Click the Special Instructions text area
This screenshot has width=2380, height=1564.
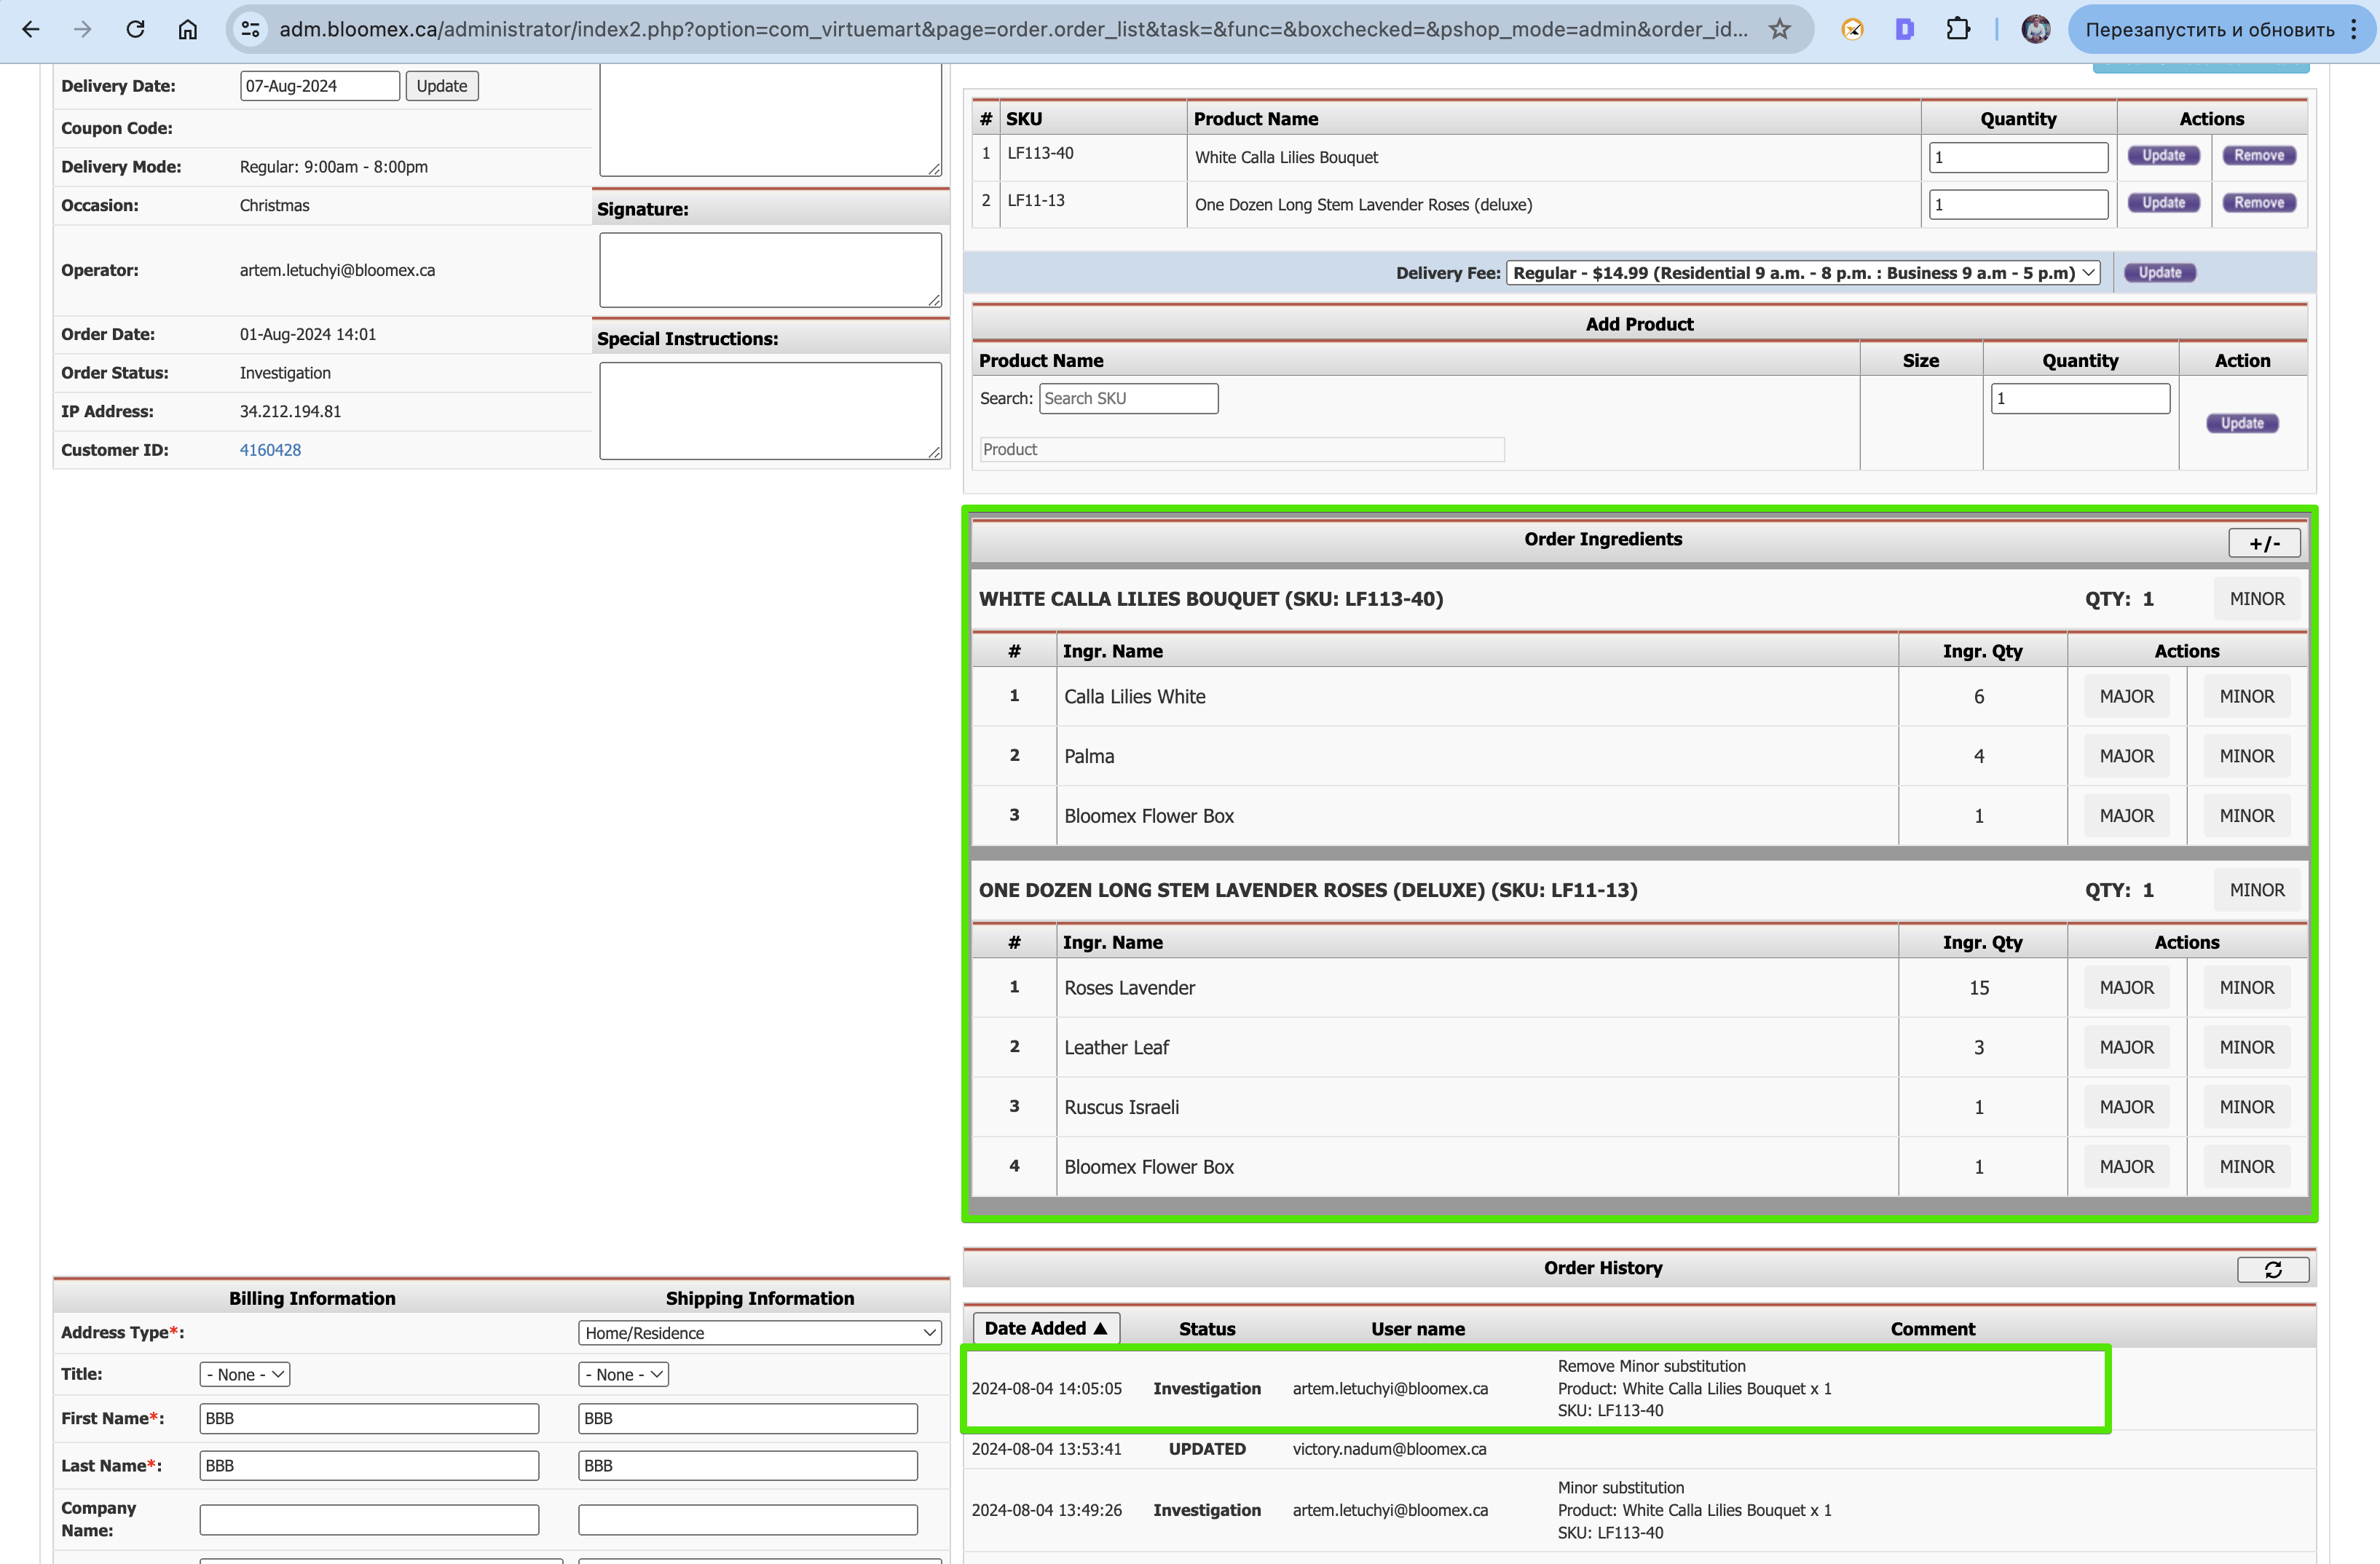pyautogui.click(x=770, y=411)
